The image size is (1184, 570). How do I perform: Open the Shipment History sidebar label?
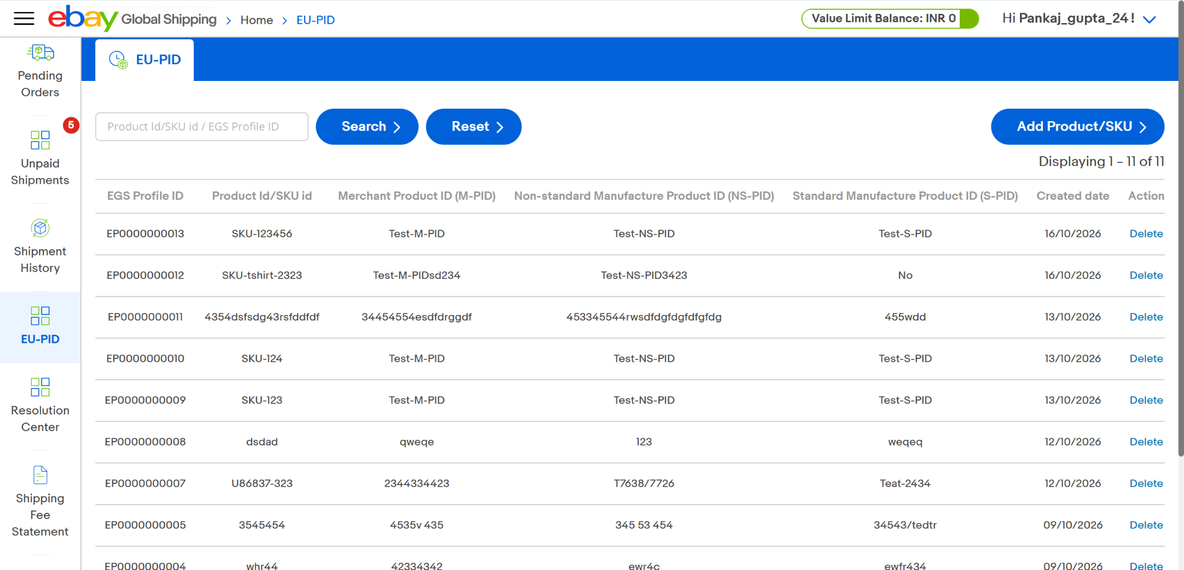tap(40, 260)
